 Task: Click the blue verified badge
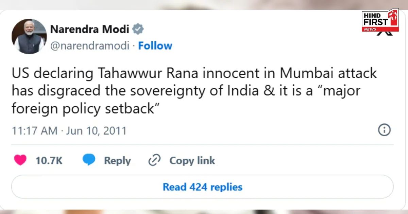[138, 30]
